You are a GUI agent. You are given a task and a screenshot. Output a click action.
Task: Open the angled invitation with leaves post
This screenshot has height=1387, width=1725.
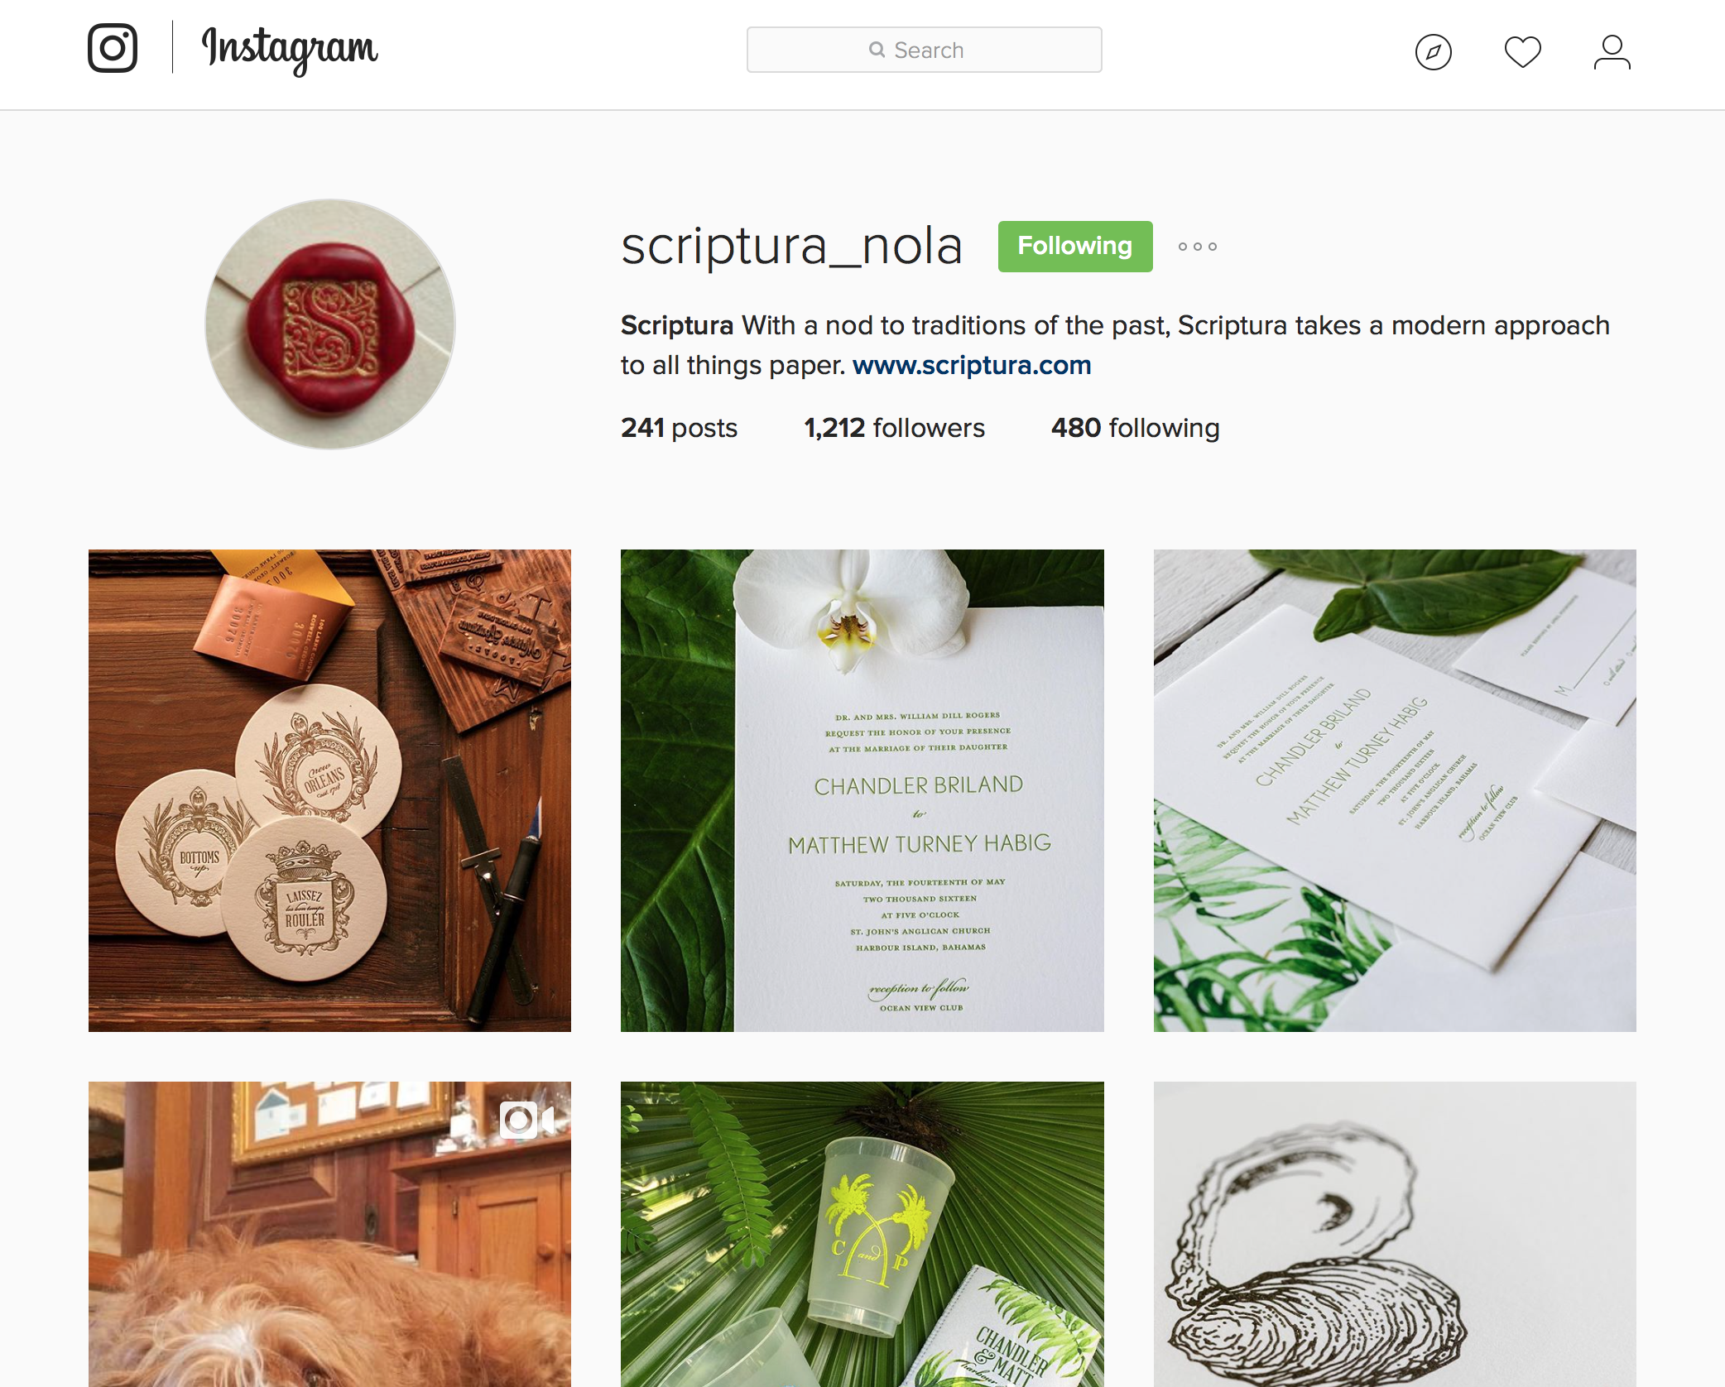1395,790
